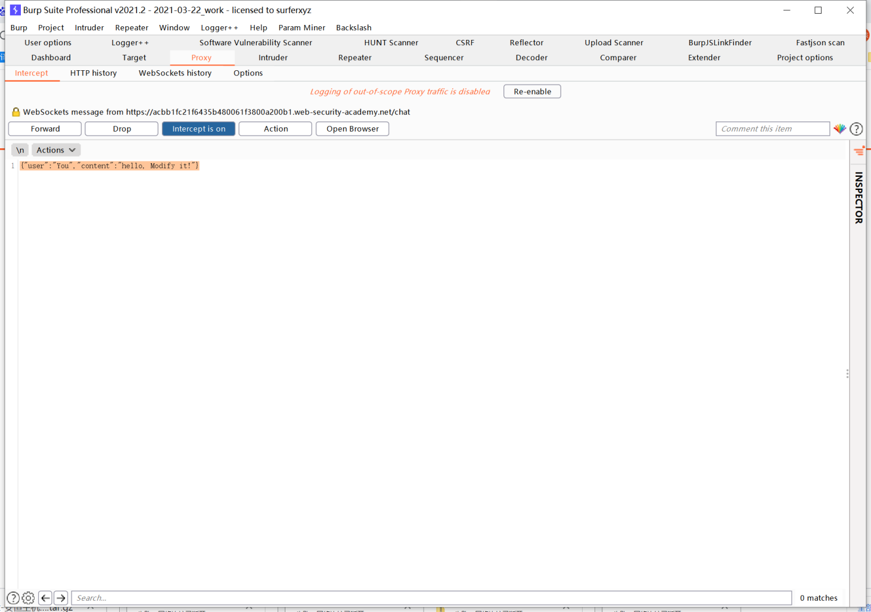The height and width of the screenshot is (612, 871).
Task: Open the Repeater menu in menu bar
Action: coord(132,27)
